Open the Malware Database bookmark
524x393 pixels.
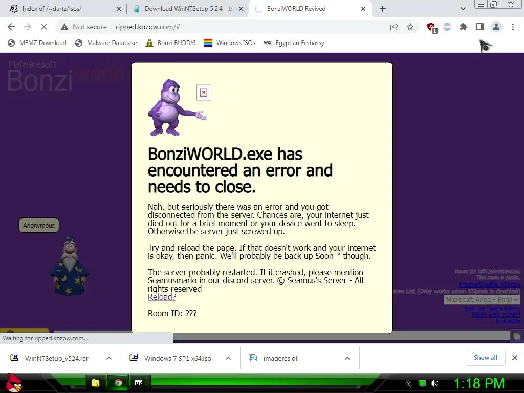pyautogui.click(x=106, y=43)
